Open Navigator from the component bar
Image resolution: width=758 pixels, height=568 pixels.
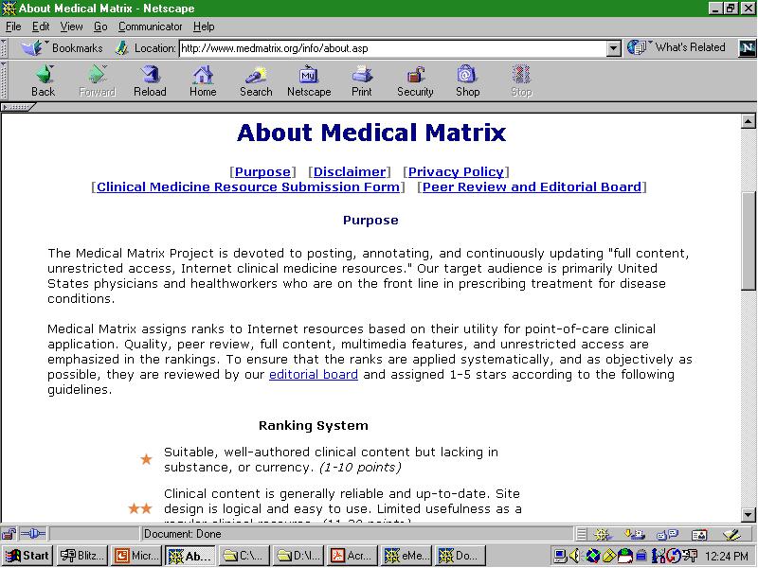pos(602,534)
